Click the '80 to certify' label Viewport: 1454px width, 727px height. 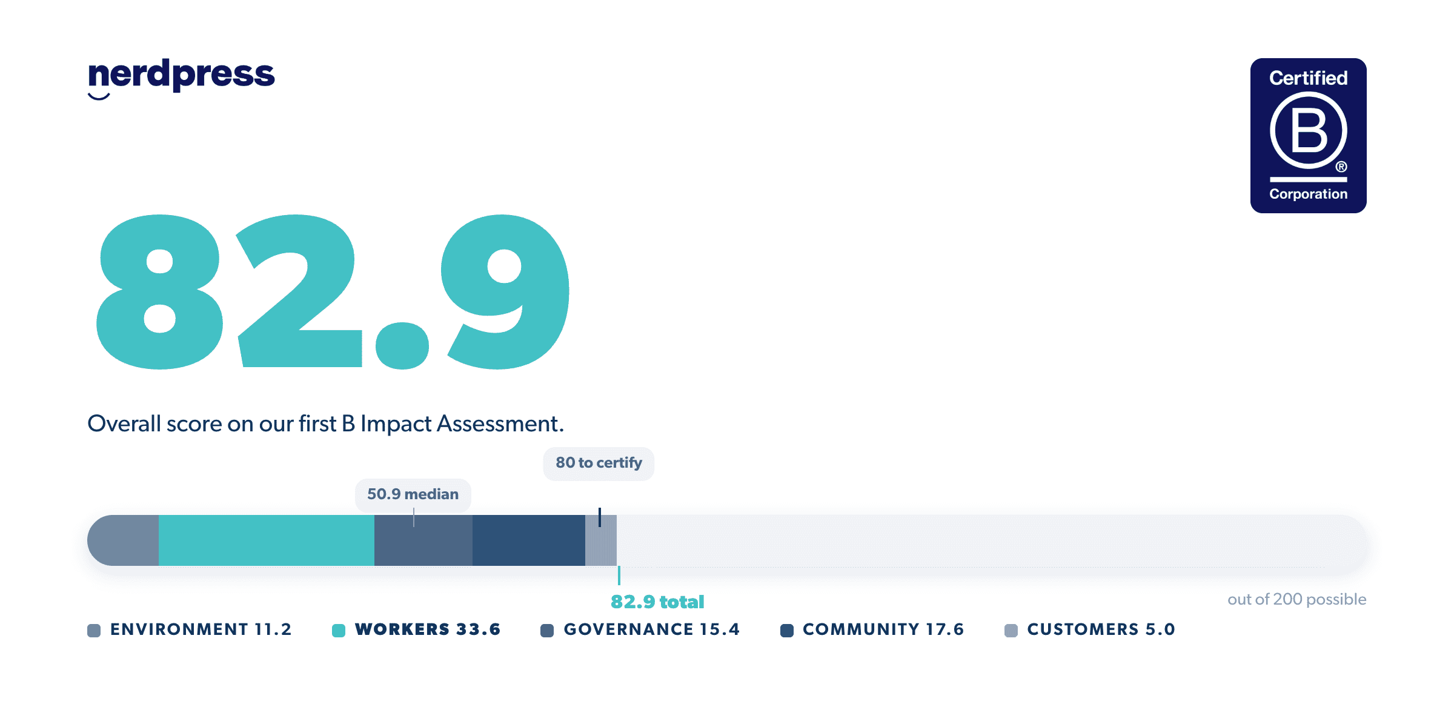tap(599, 463)
